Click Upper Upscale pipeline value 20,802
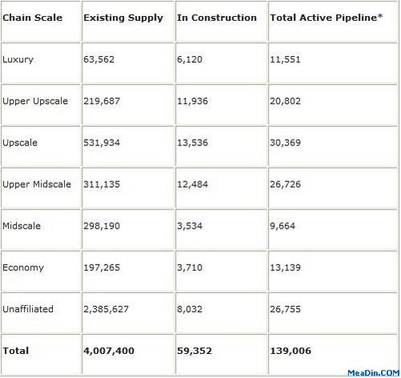 [286, 101]
